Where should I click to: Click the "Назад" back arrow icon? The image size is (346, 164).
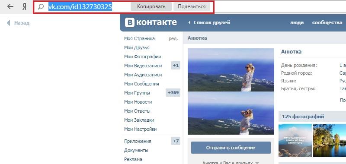click(9, 23)
